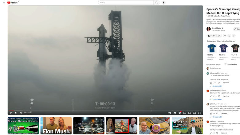Image resolution: width=240 pixels, height=135 pixels.
Task: Click the video title text
Action: (223, 11)
